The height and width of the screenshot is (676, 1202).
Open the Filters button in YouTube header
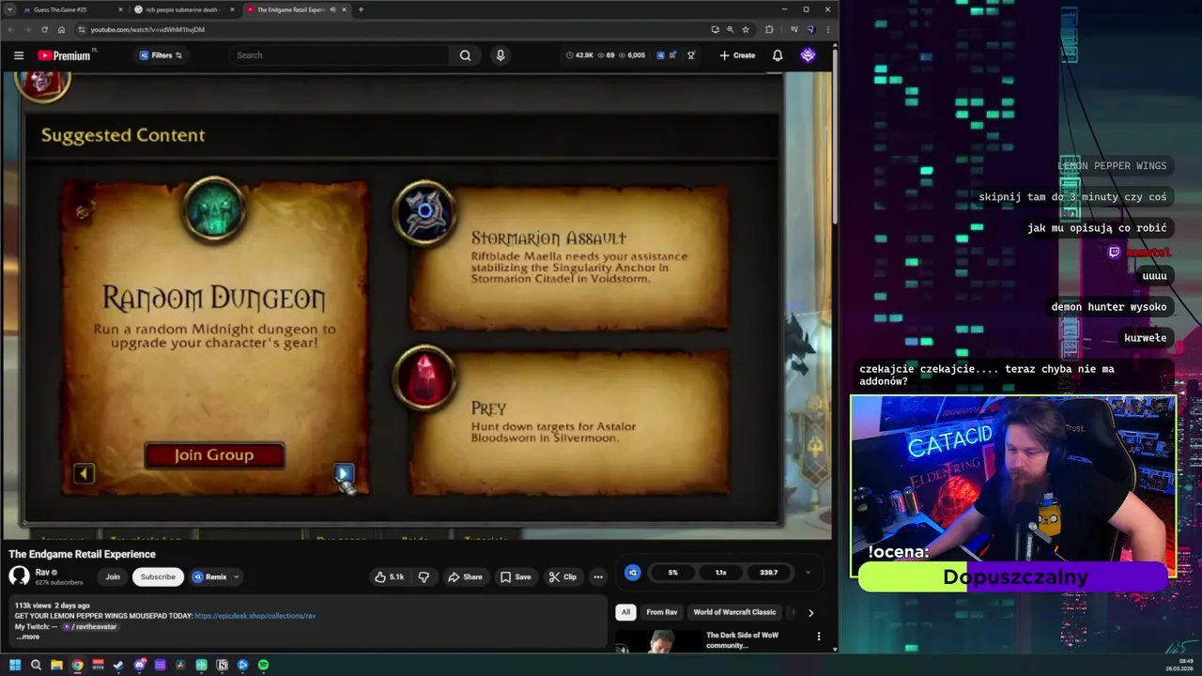[x=161, y=55]
